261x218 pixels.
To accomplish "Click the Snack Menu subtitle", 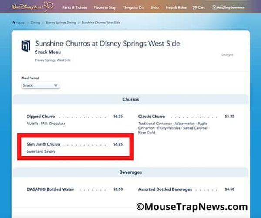I will point(48,52).
